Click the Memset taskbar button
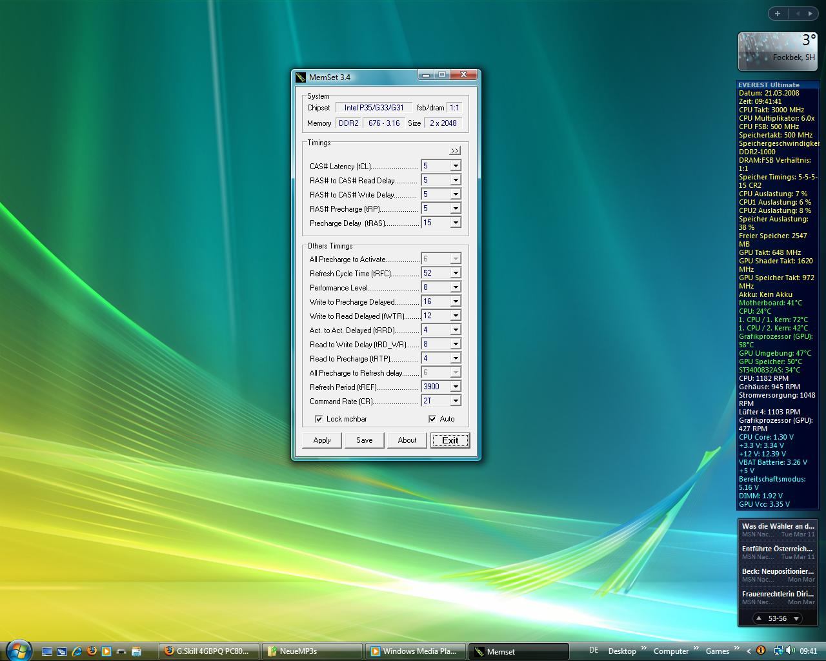 (519, 651)
